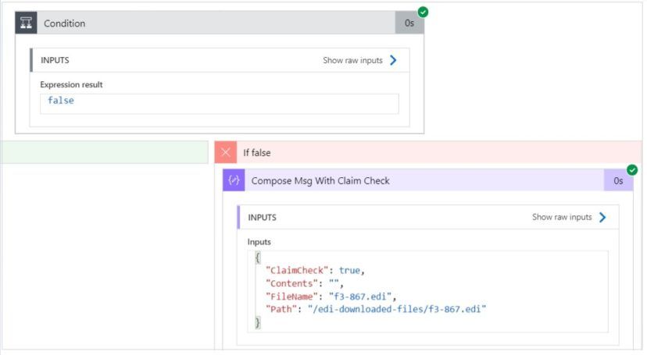Click the Compose action curly-braces icon
Image resolution: width=647 pixels, height=355 pixels.
click(x=234, y=180)
